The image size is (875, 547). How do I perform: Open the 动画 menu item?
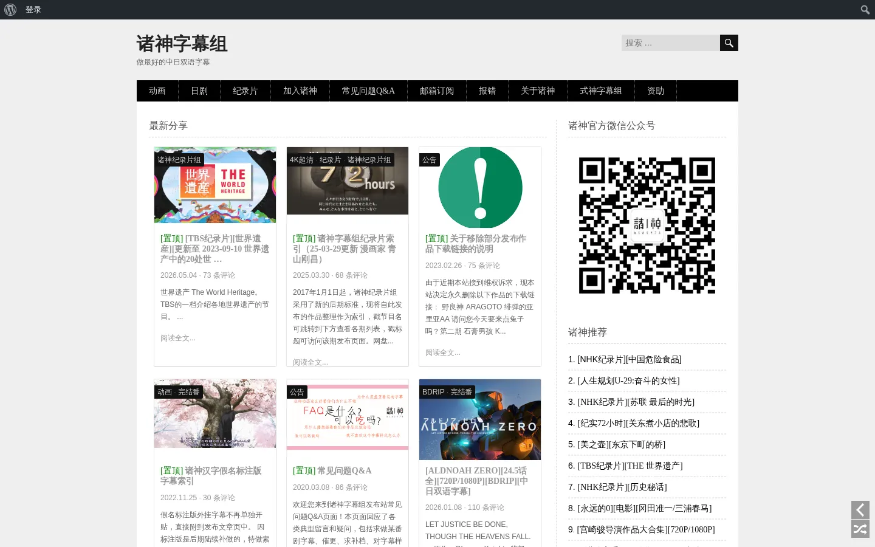click(157, 91)
